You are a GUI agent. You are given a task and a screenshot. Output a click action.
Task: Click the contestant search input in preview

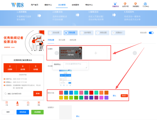(18, 94)
